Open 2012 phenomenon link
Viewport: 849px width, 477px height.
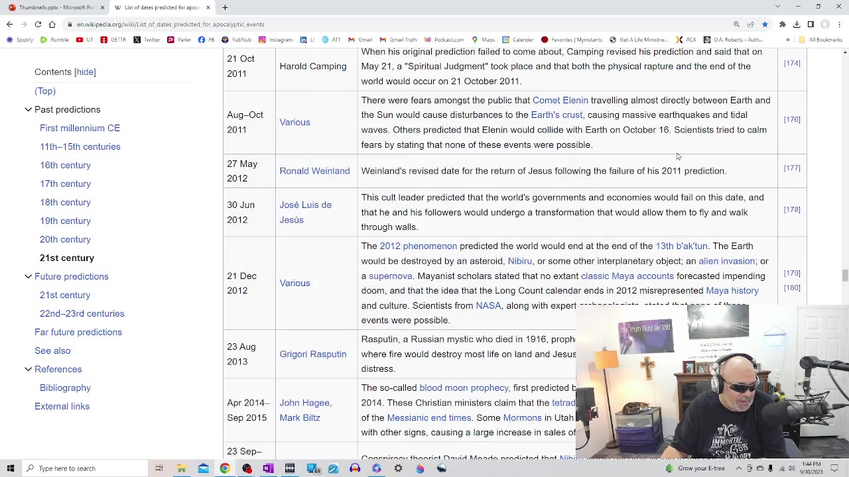coord(418,246)
